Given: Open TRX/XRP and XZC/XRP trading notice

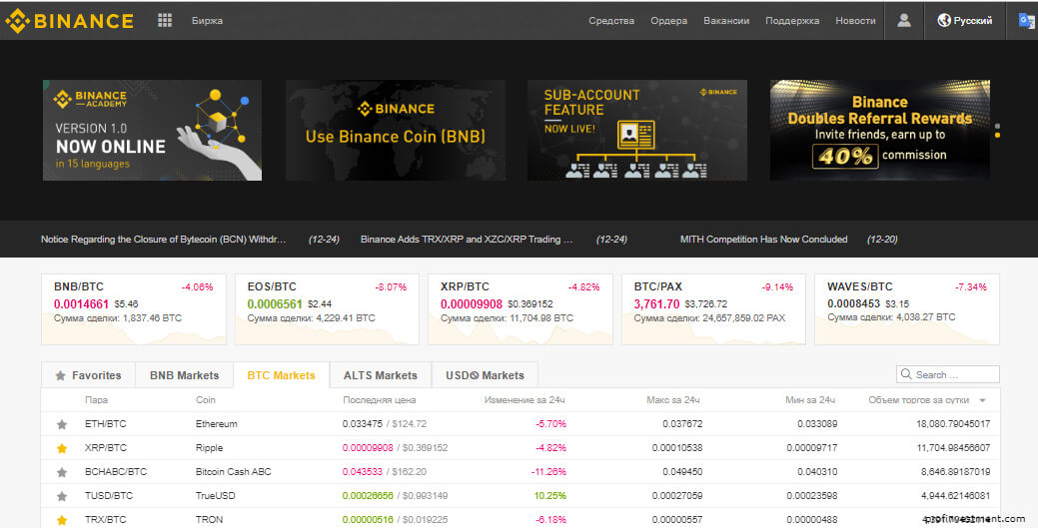Looking at the screenshot, I should tap(467, 239).
